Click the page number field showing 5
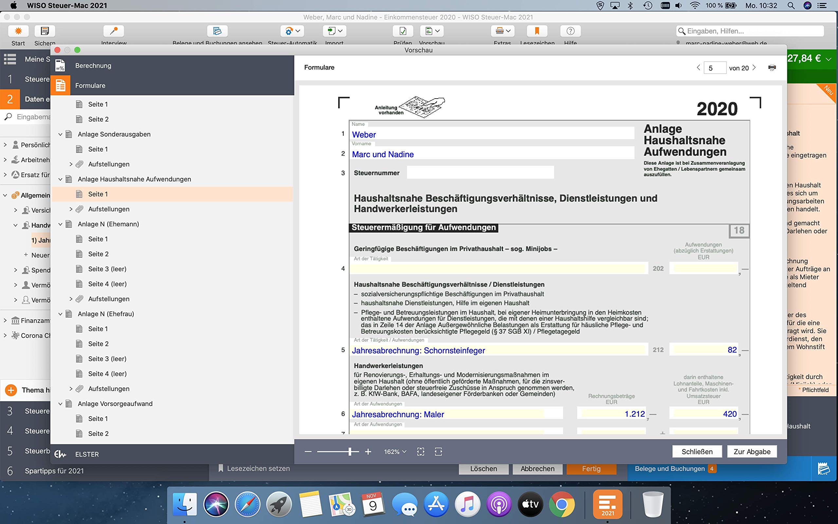The height and width of the screenshot is (524, 838). point(715,67)
